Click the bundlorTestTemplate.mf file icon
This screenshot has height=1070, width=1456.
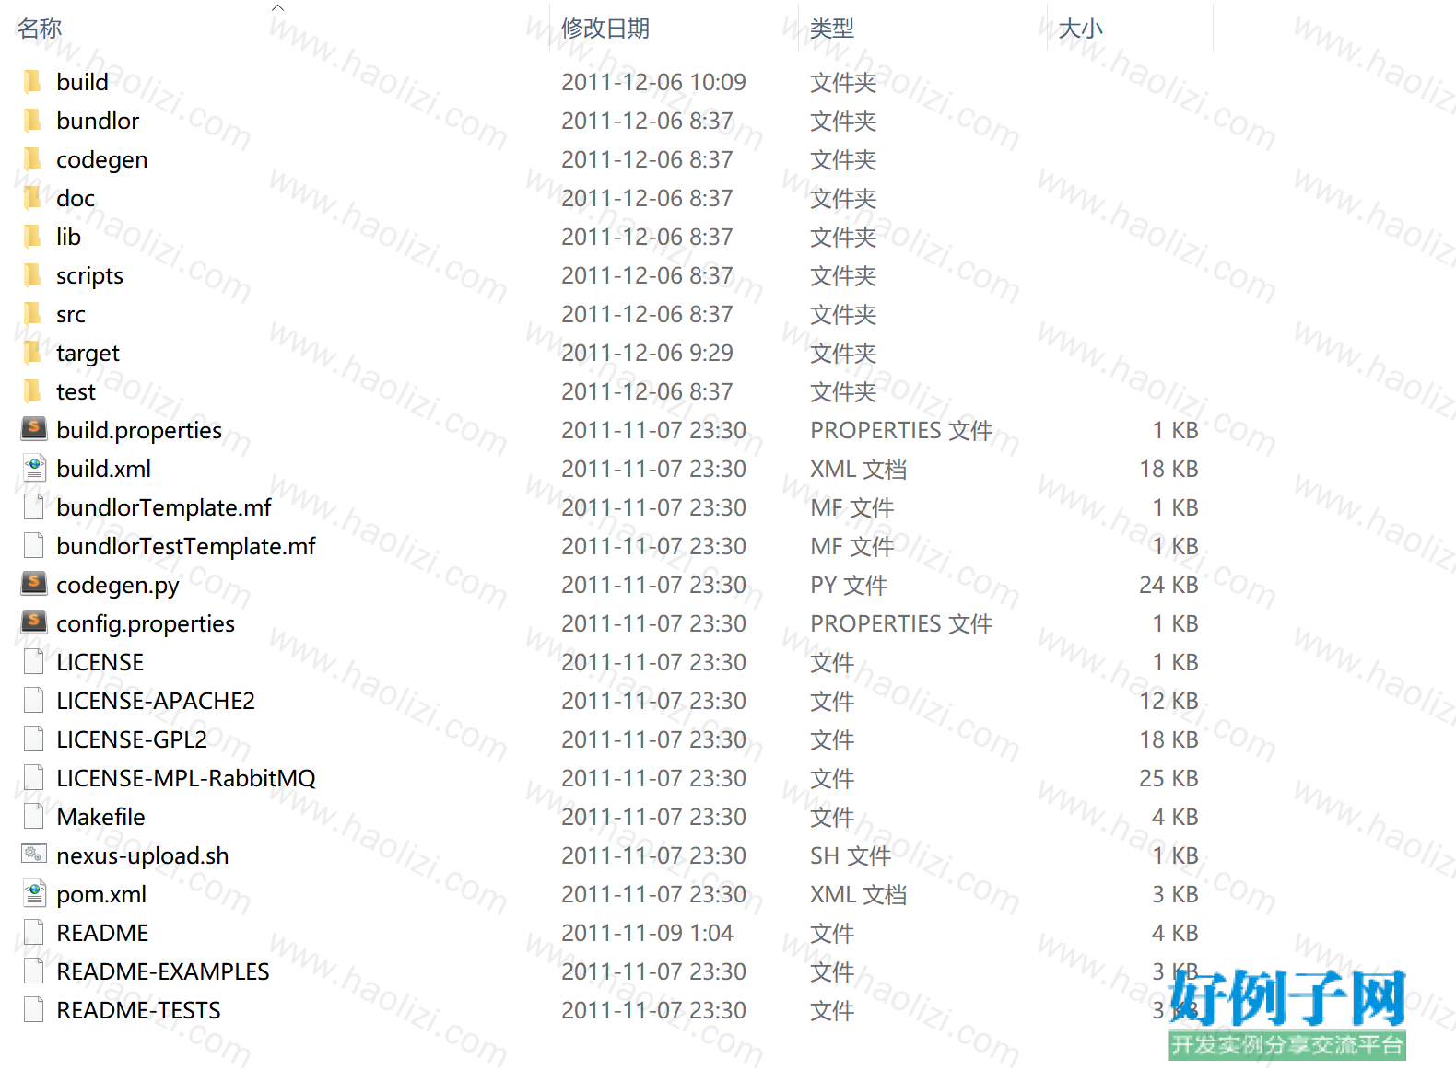point(34,545)
